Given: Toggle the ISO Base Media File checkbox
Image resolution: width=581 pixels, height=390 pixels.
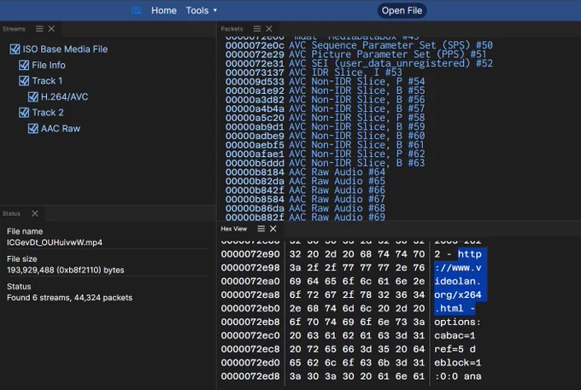Looking at the screenshot, I should (15, 49).
